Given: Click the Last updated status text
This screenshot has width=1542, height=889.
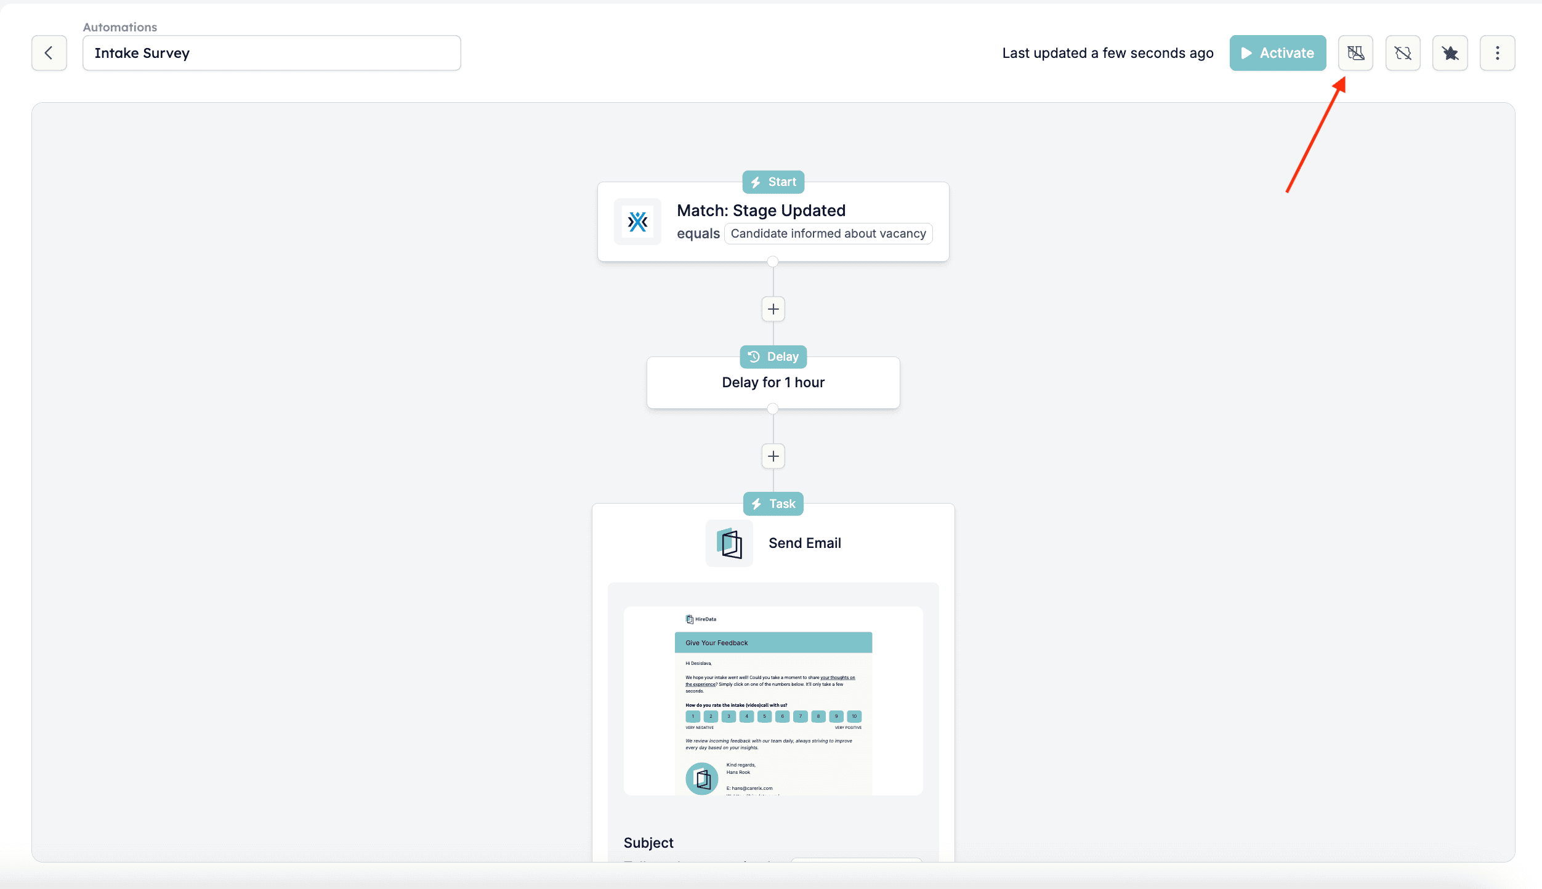Looking at the screenshot, I should coord(1108,53).
